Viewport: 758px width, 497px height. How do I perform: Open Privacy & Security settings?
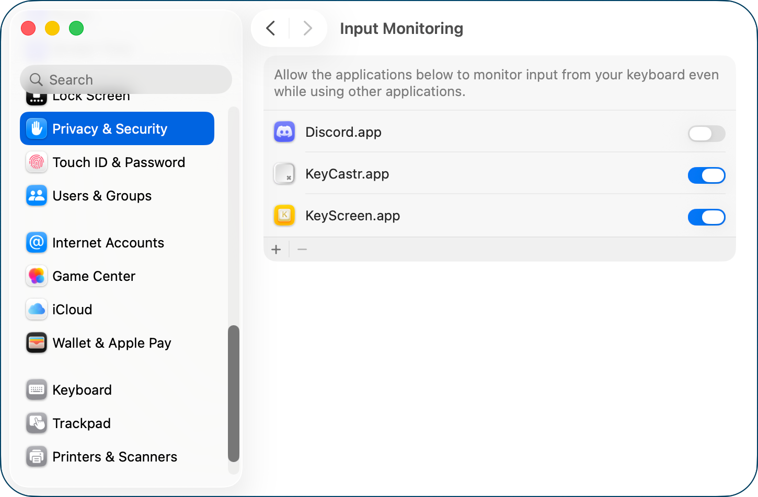click(x=117, y=128)
